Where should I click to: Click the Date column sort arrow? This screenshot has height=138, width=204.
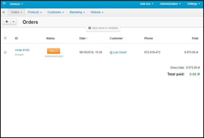coord(87,38)
